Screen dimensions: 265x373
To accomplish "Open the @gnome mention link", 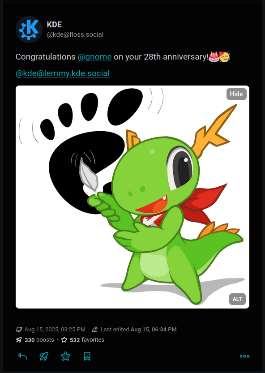I will click(94, 57).
